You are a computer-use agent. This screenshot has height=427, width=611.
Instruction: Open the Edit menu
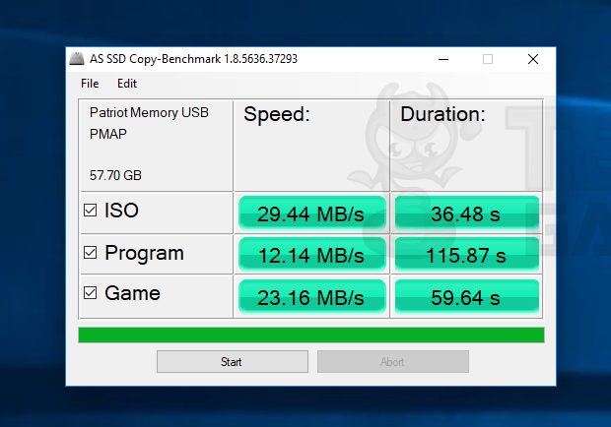point(127,84)
